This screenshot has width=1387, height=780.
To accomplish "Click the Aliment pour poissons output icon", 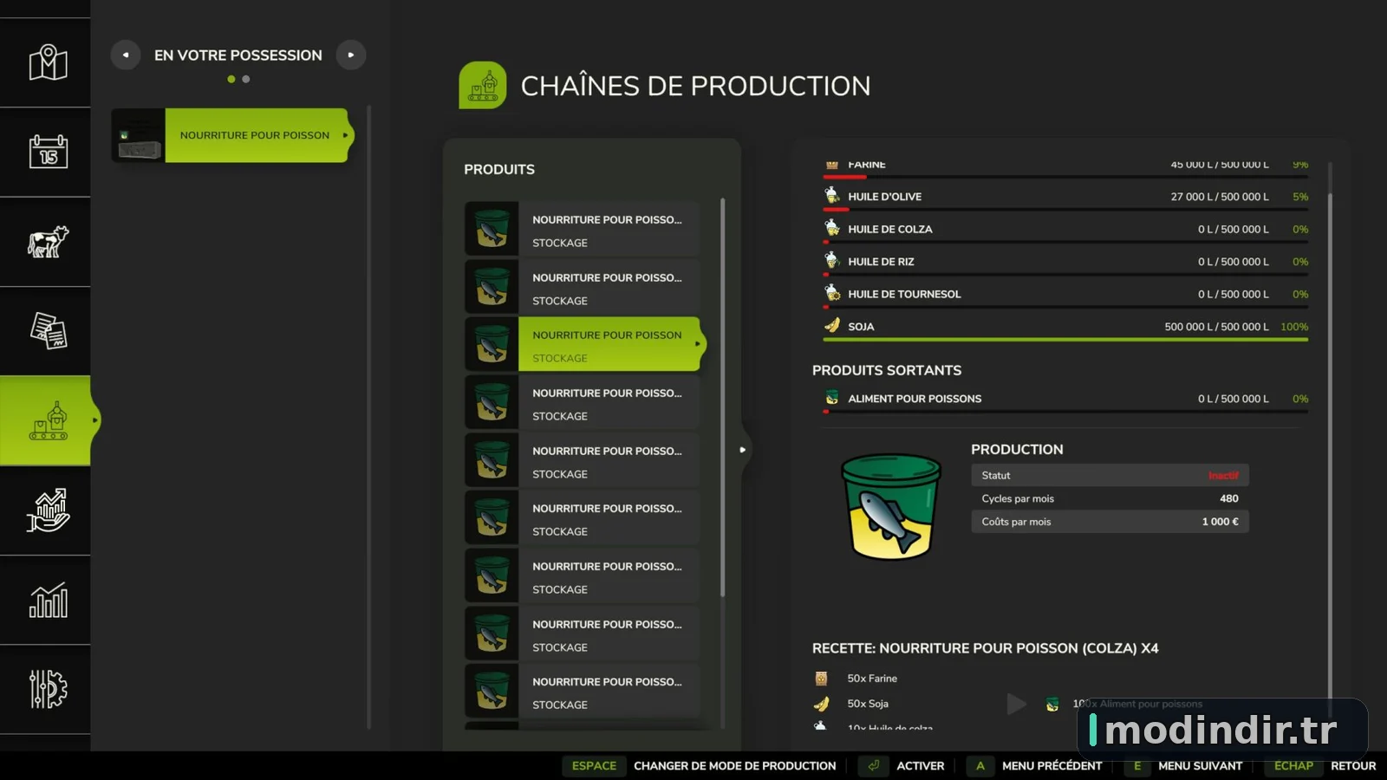I will point(832,398).
